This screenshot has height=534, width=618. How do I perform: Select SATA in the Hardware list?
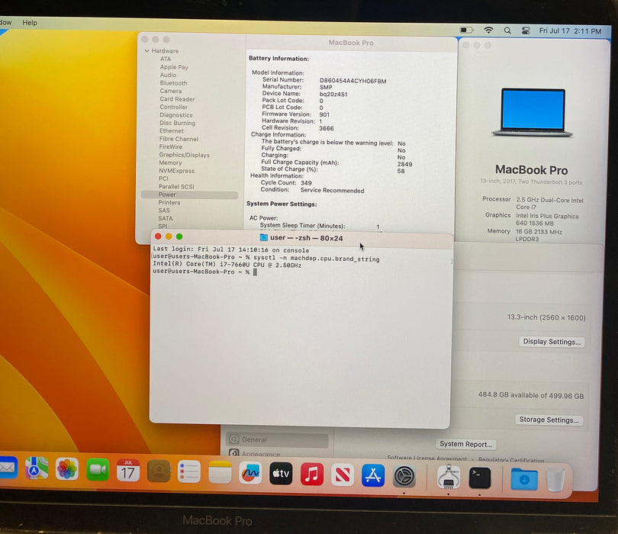pyautogui.click(x=166, y=218)
